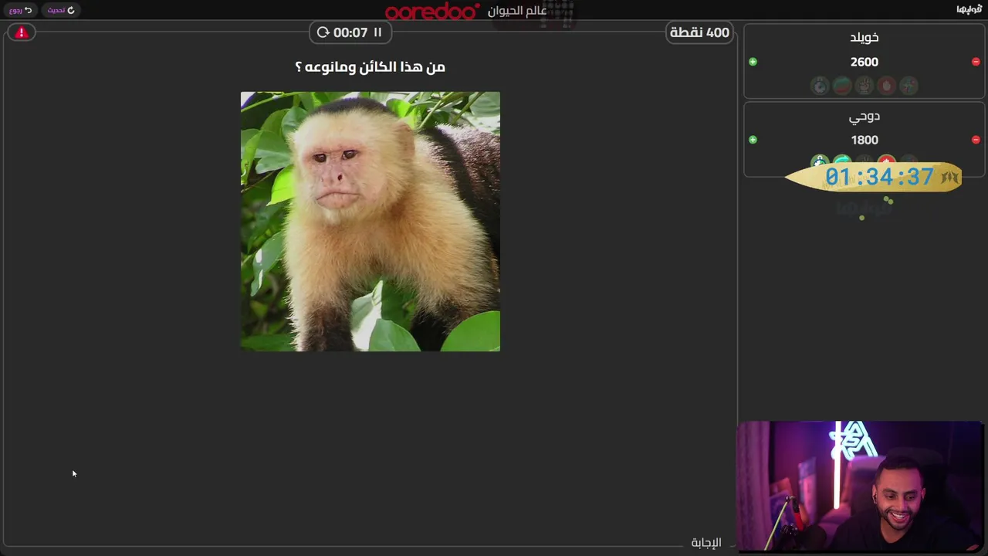Use خويلد's two-fingers helper icon
Image resolution: width=988 pixels, height=556 pixels.
point(864,86)
